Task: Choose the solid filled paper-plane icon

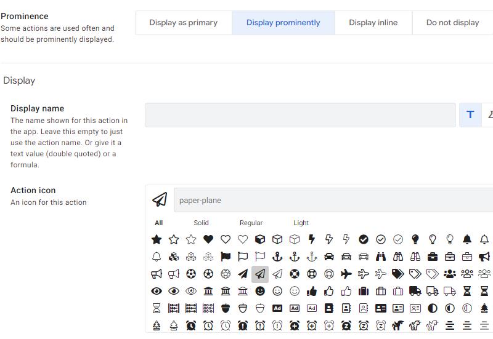Action: coord(243,274)
